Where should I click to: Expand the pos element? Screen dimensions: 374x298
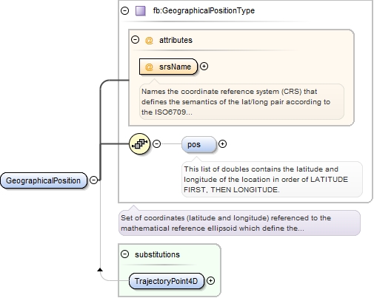(x=222, y=143)
